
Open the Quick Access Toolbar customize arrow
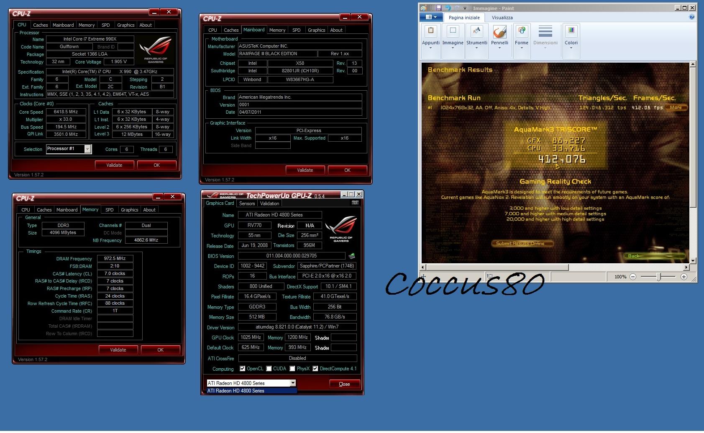[465, 8]
